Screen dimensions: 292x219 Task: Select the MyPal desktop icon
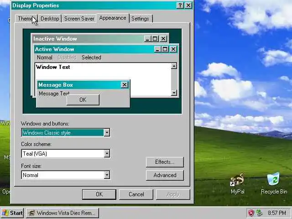point(237,183)
